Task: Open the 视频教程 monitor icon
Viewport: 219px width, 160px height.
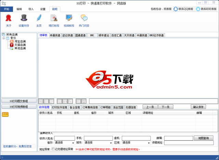Action: click(x=69, y=18)
